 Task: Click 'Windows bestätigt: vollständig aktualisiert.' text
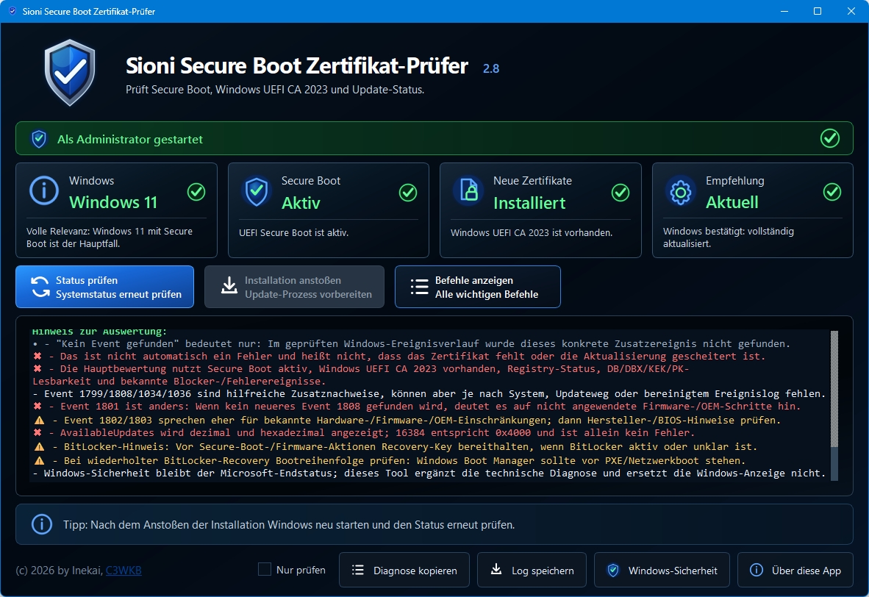729,237
